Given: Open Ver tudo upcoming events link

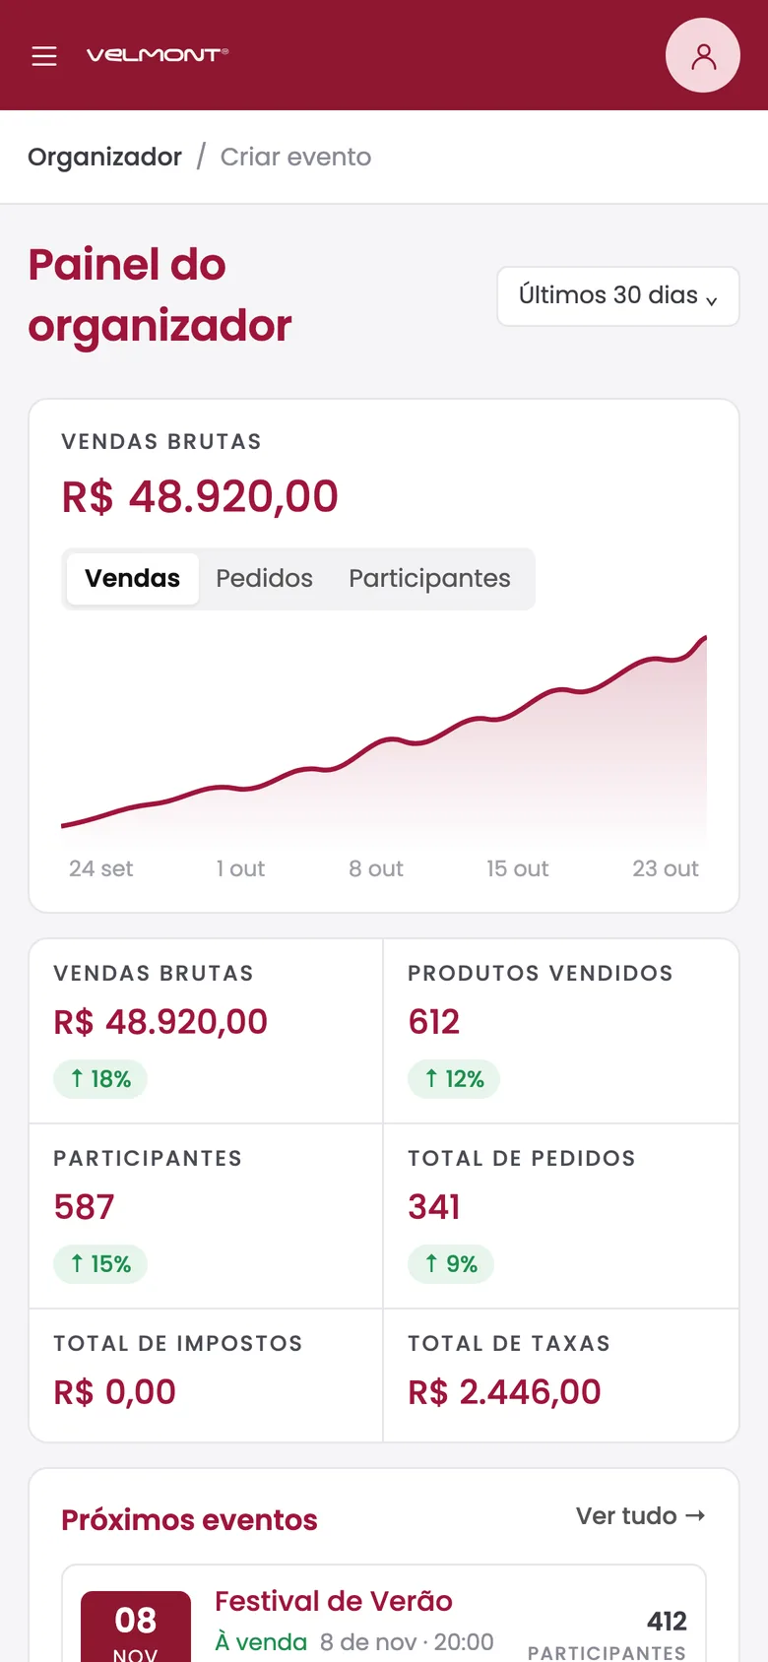Looking at the screenshot, I should coord(641,1516).
